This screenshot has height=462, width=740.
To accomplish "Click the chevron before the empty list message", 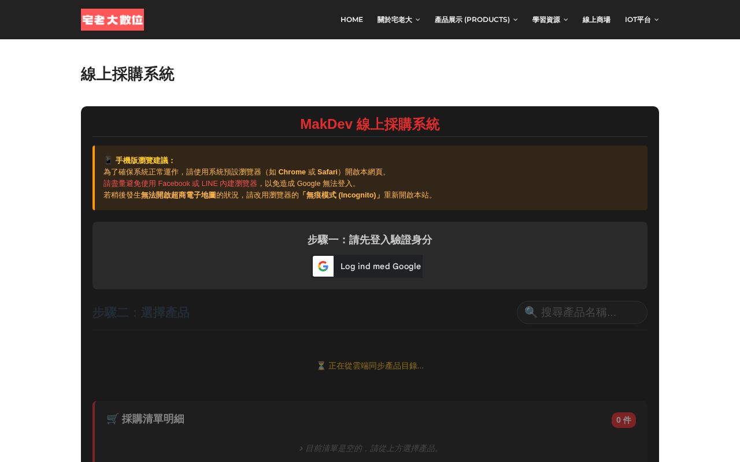I will (301, 448).
